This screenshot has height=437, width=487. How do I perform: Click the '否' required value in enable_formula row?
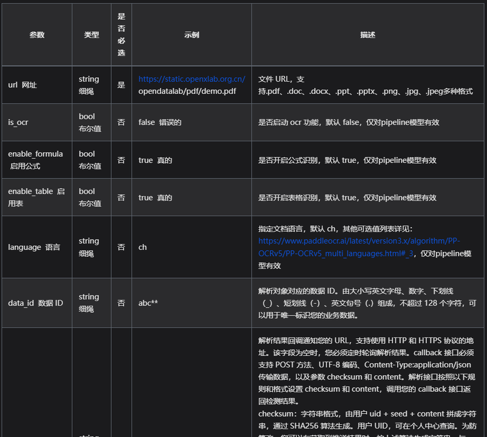tap(121, 160)
